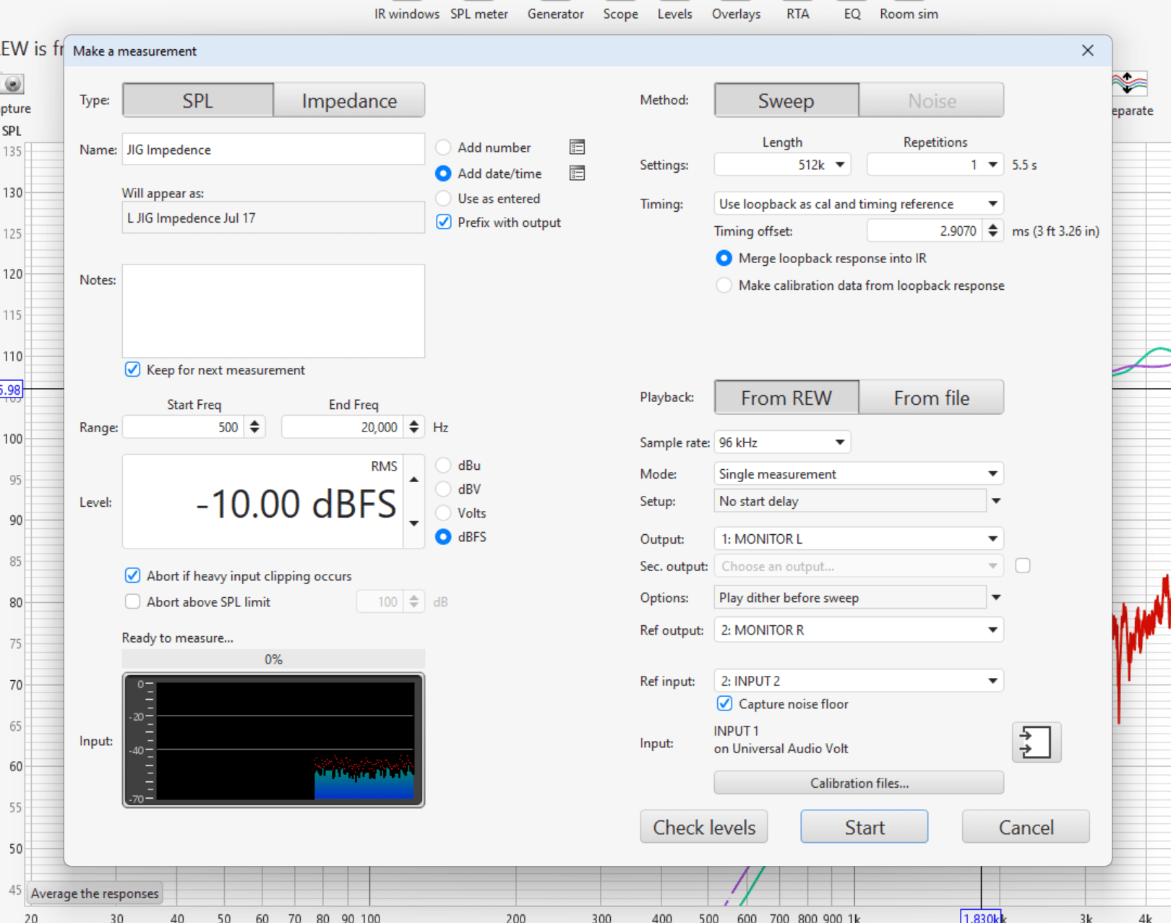Open the Levels tool

(x=675, y=14)
